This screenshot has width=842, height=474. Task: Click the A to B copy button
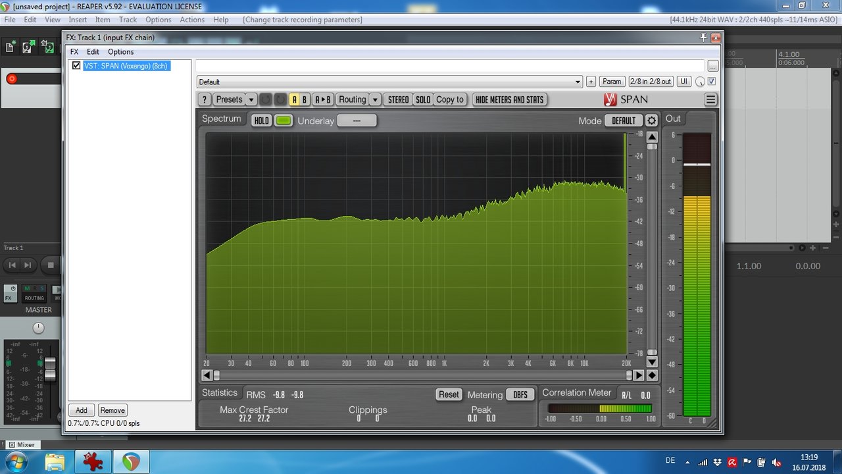[322, 99]
